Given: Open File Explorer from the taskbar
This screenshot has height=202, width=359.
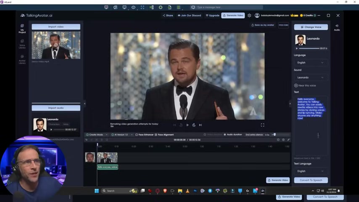Looking at the screenshot, I should click(x=180, y=191).
